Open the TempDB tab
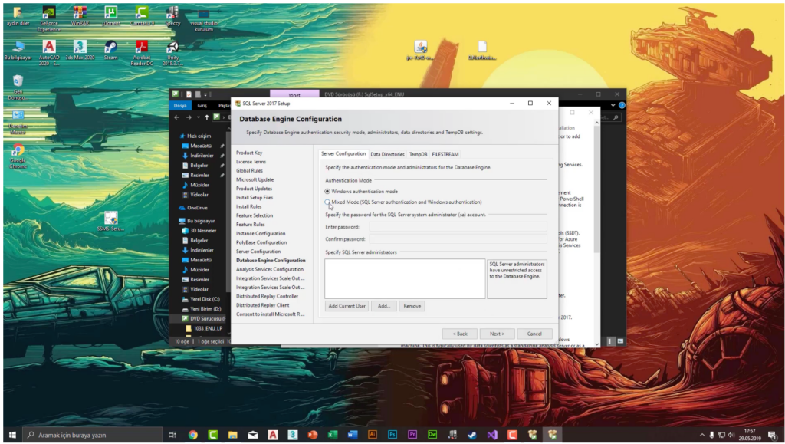This screenshot has height=444, width=785. [x=418, y=154]
